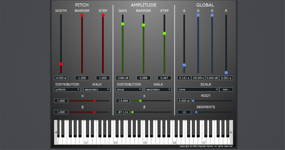Click the left keyboard octave arrow
Screen dimensions: 285x150
[x=56, y=132]
